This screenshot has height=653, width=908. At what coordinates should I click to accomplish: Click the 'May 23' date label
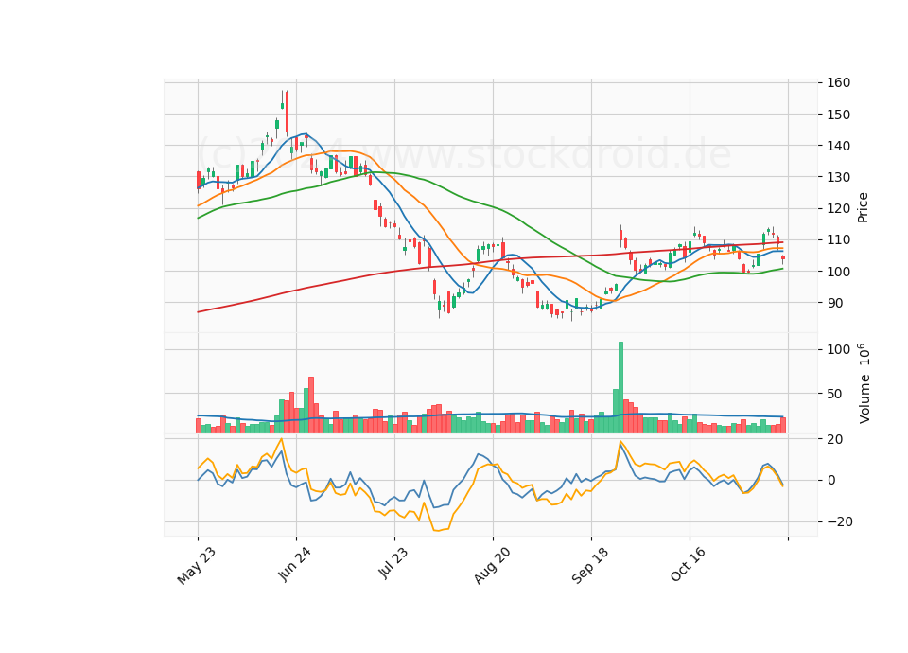tap(197, 566)
